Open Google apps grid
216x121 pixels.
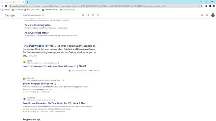(207, 15)
